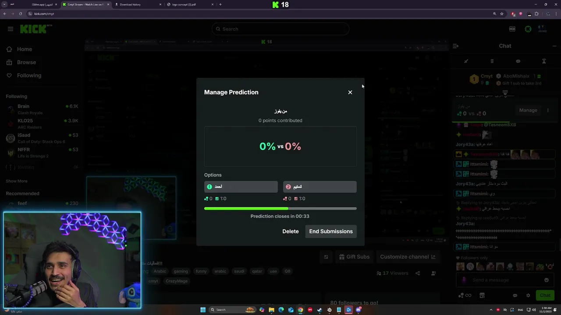Bookmark this page star icon

click(502, 14)
